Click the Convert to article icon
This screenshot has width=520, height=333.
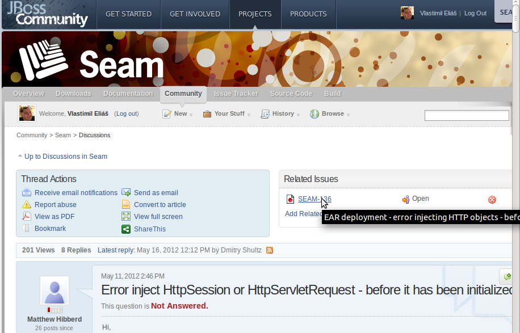pos(126,204)
